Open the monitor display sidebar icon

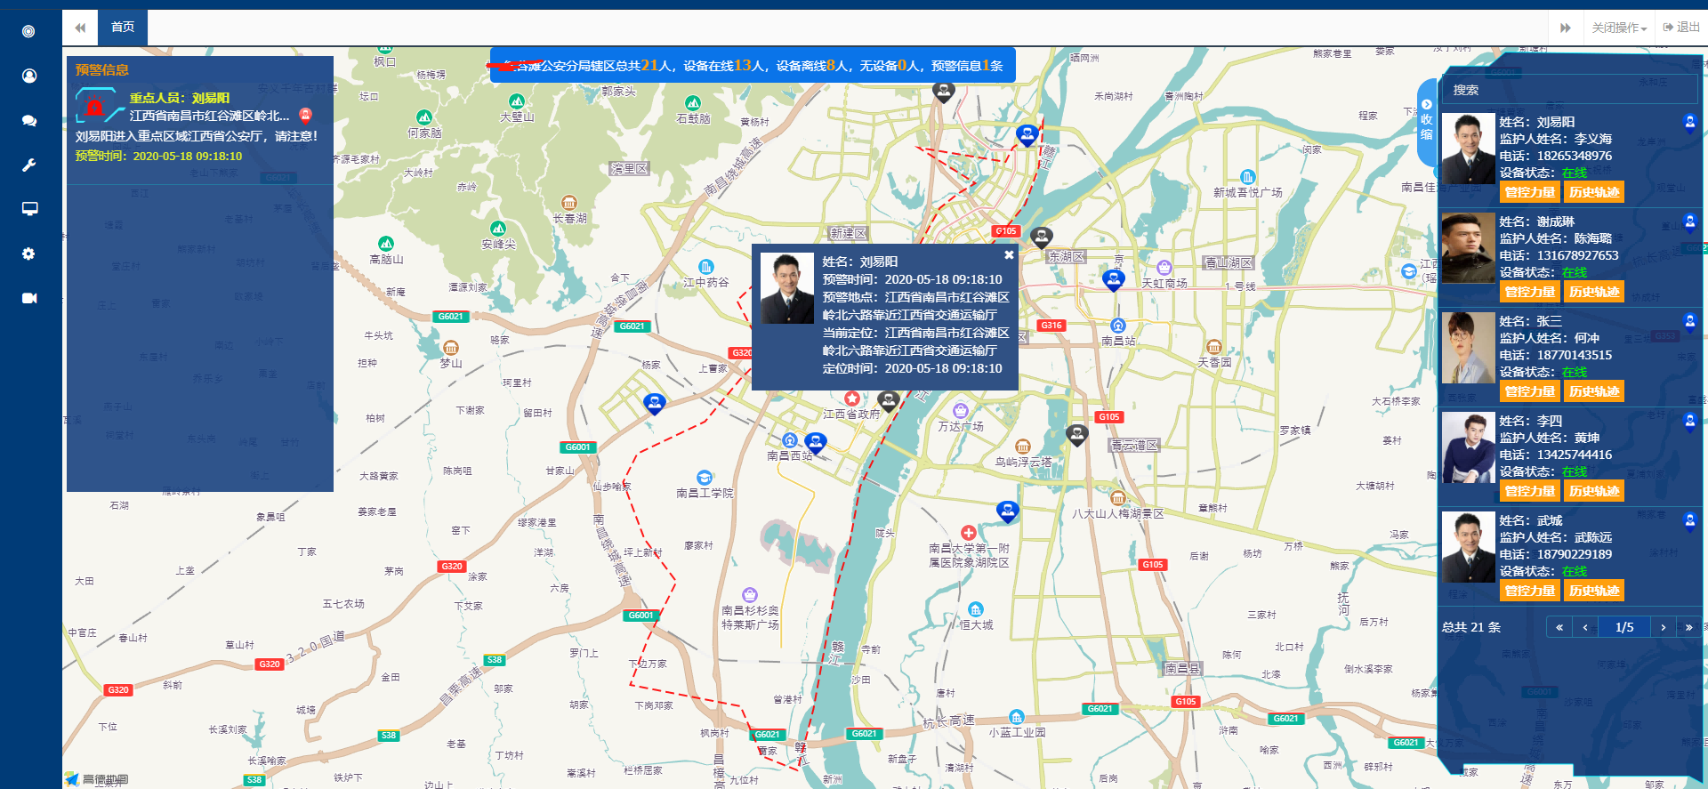click(x=29, y=209)
